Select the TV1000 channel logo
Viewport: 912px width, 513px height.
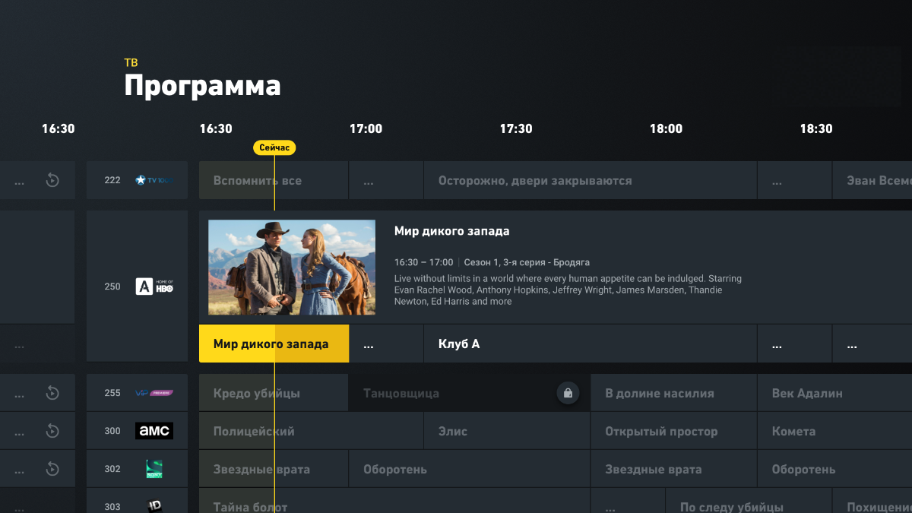pos(154,180)
